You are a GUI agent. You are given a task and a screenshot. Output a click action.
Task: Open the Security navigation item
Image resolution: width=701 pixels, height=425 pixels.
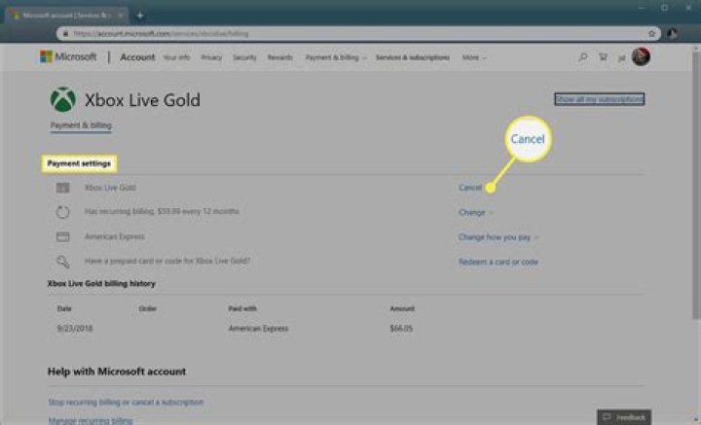244,57
